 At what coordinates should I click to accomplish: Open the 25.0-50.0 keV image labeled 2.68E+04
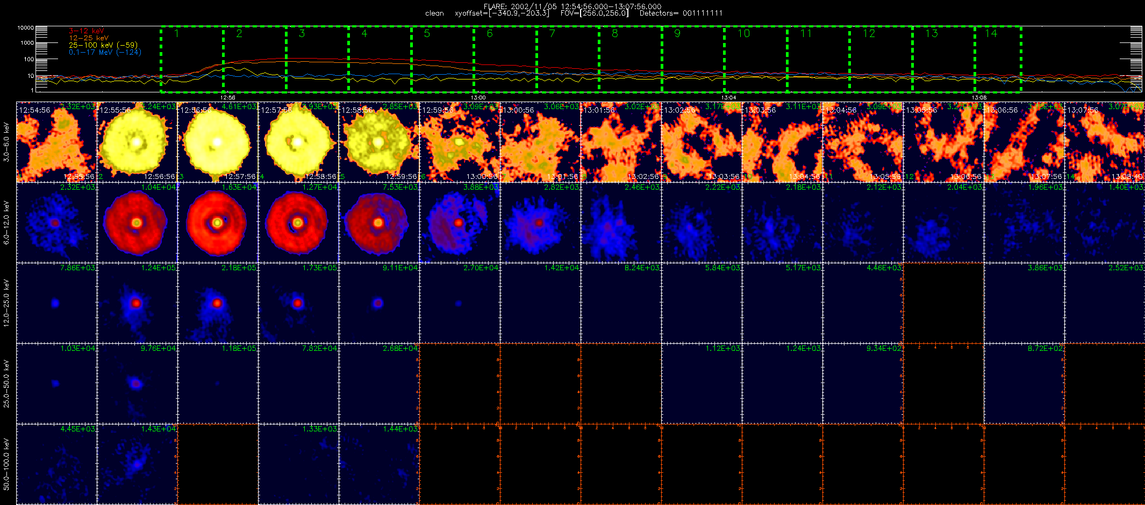pos(379,384)
